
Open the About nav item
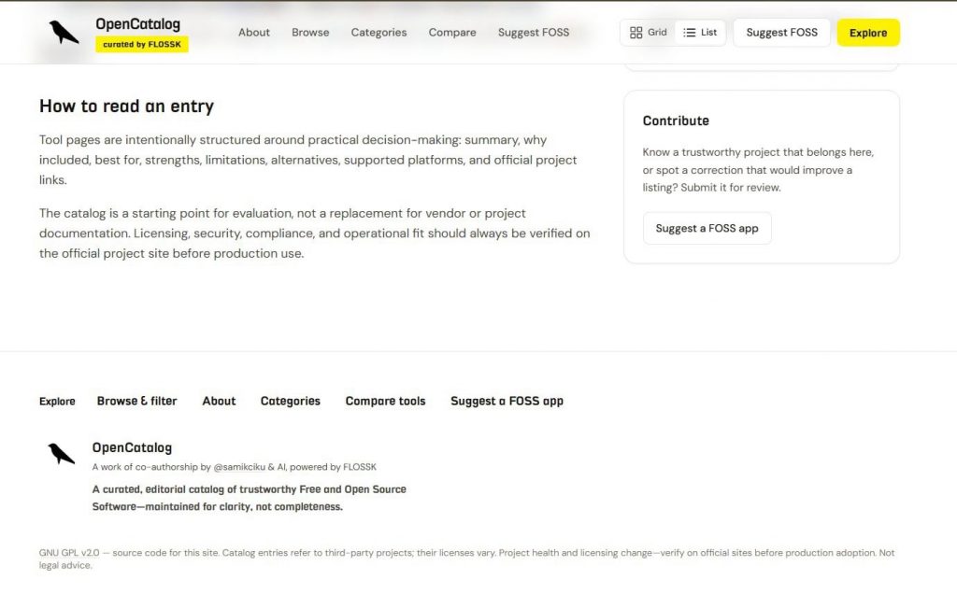tap(254, 33)
